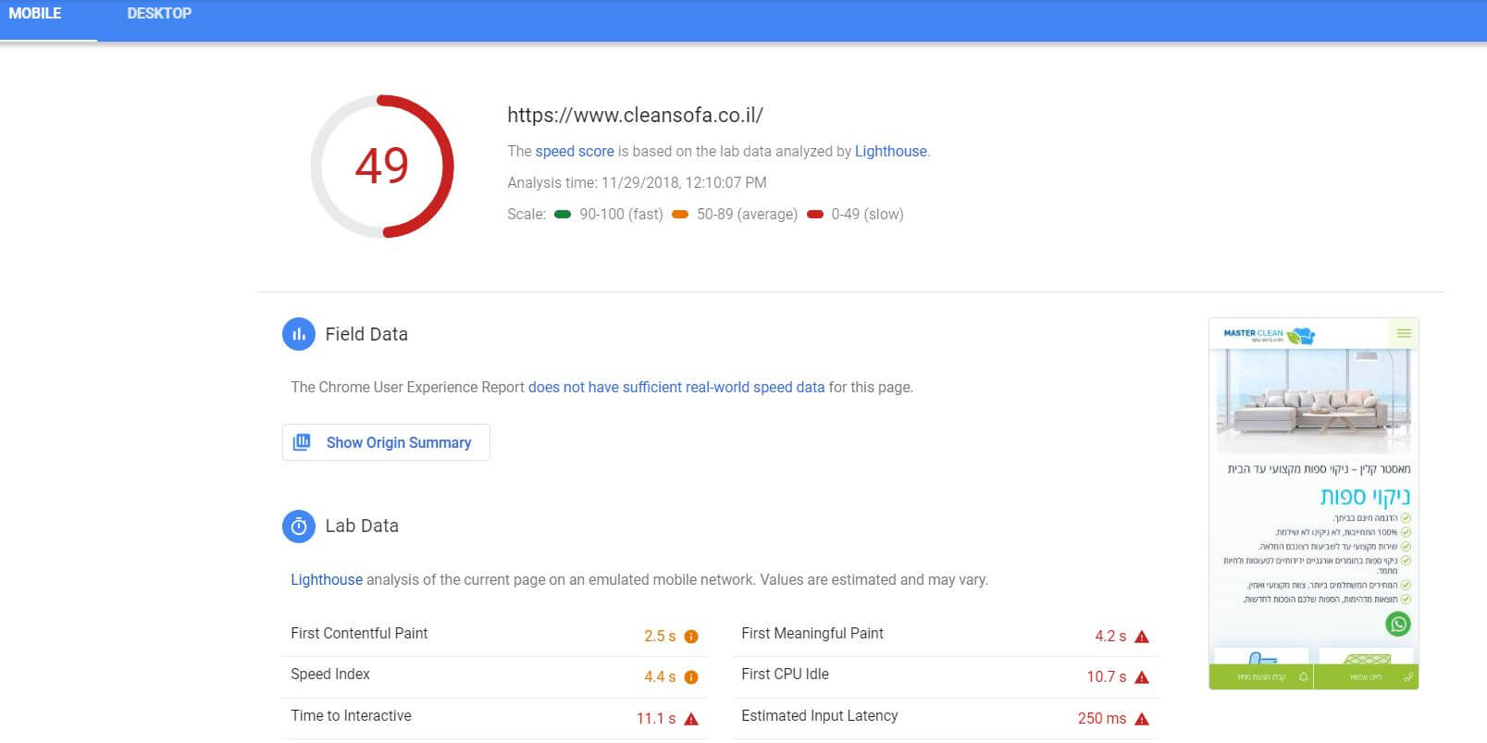Click the speed score gauge showing 49
This screenshot has height=743, width=1487.
click(x=382, y=167)
